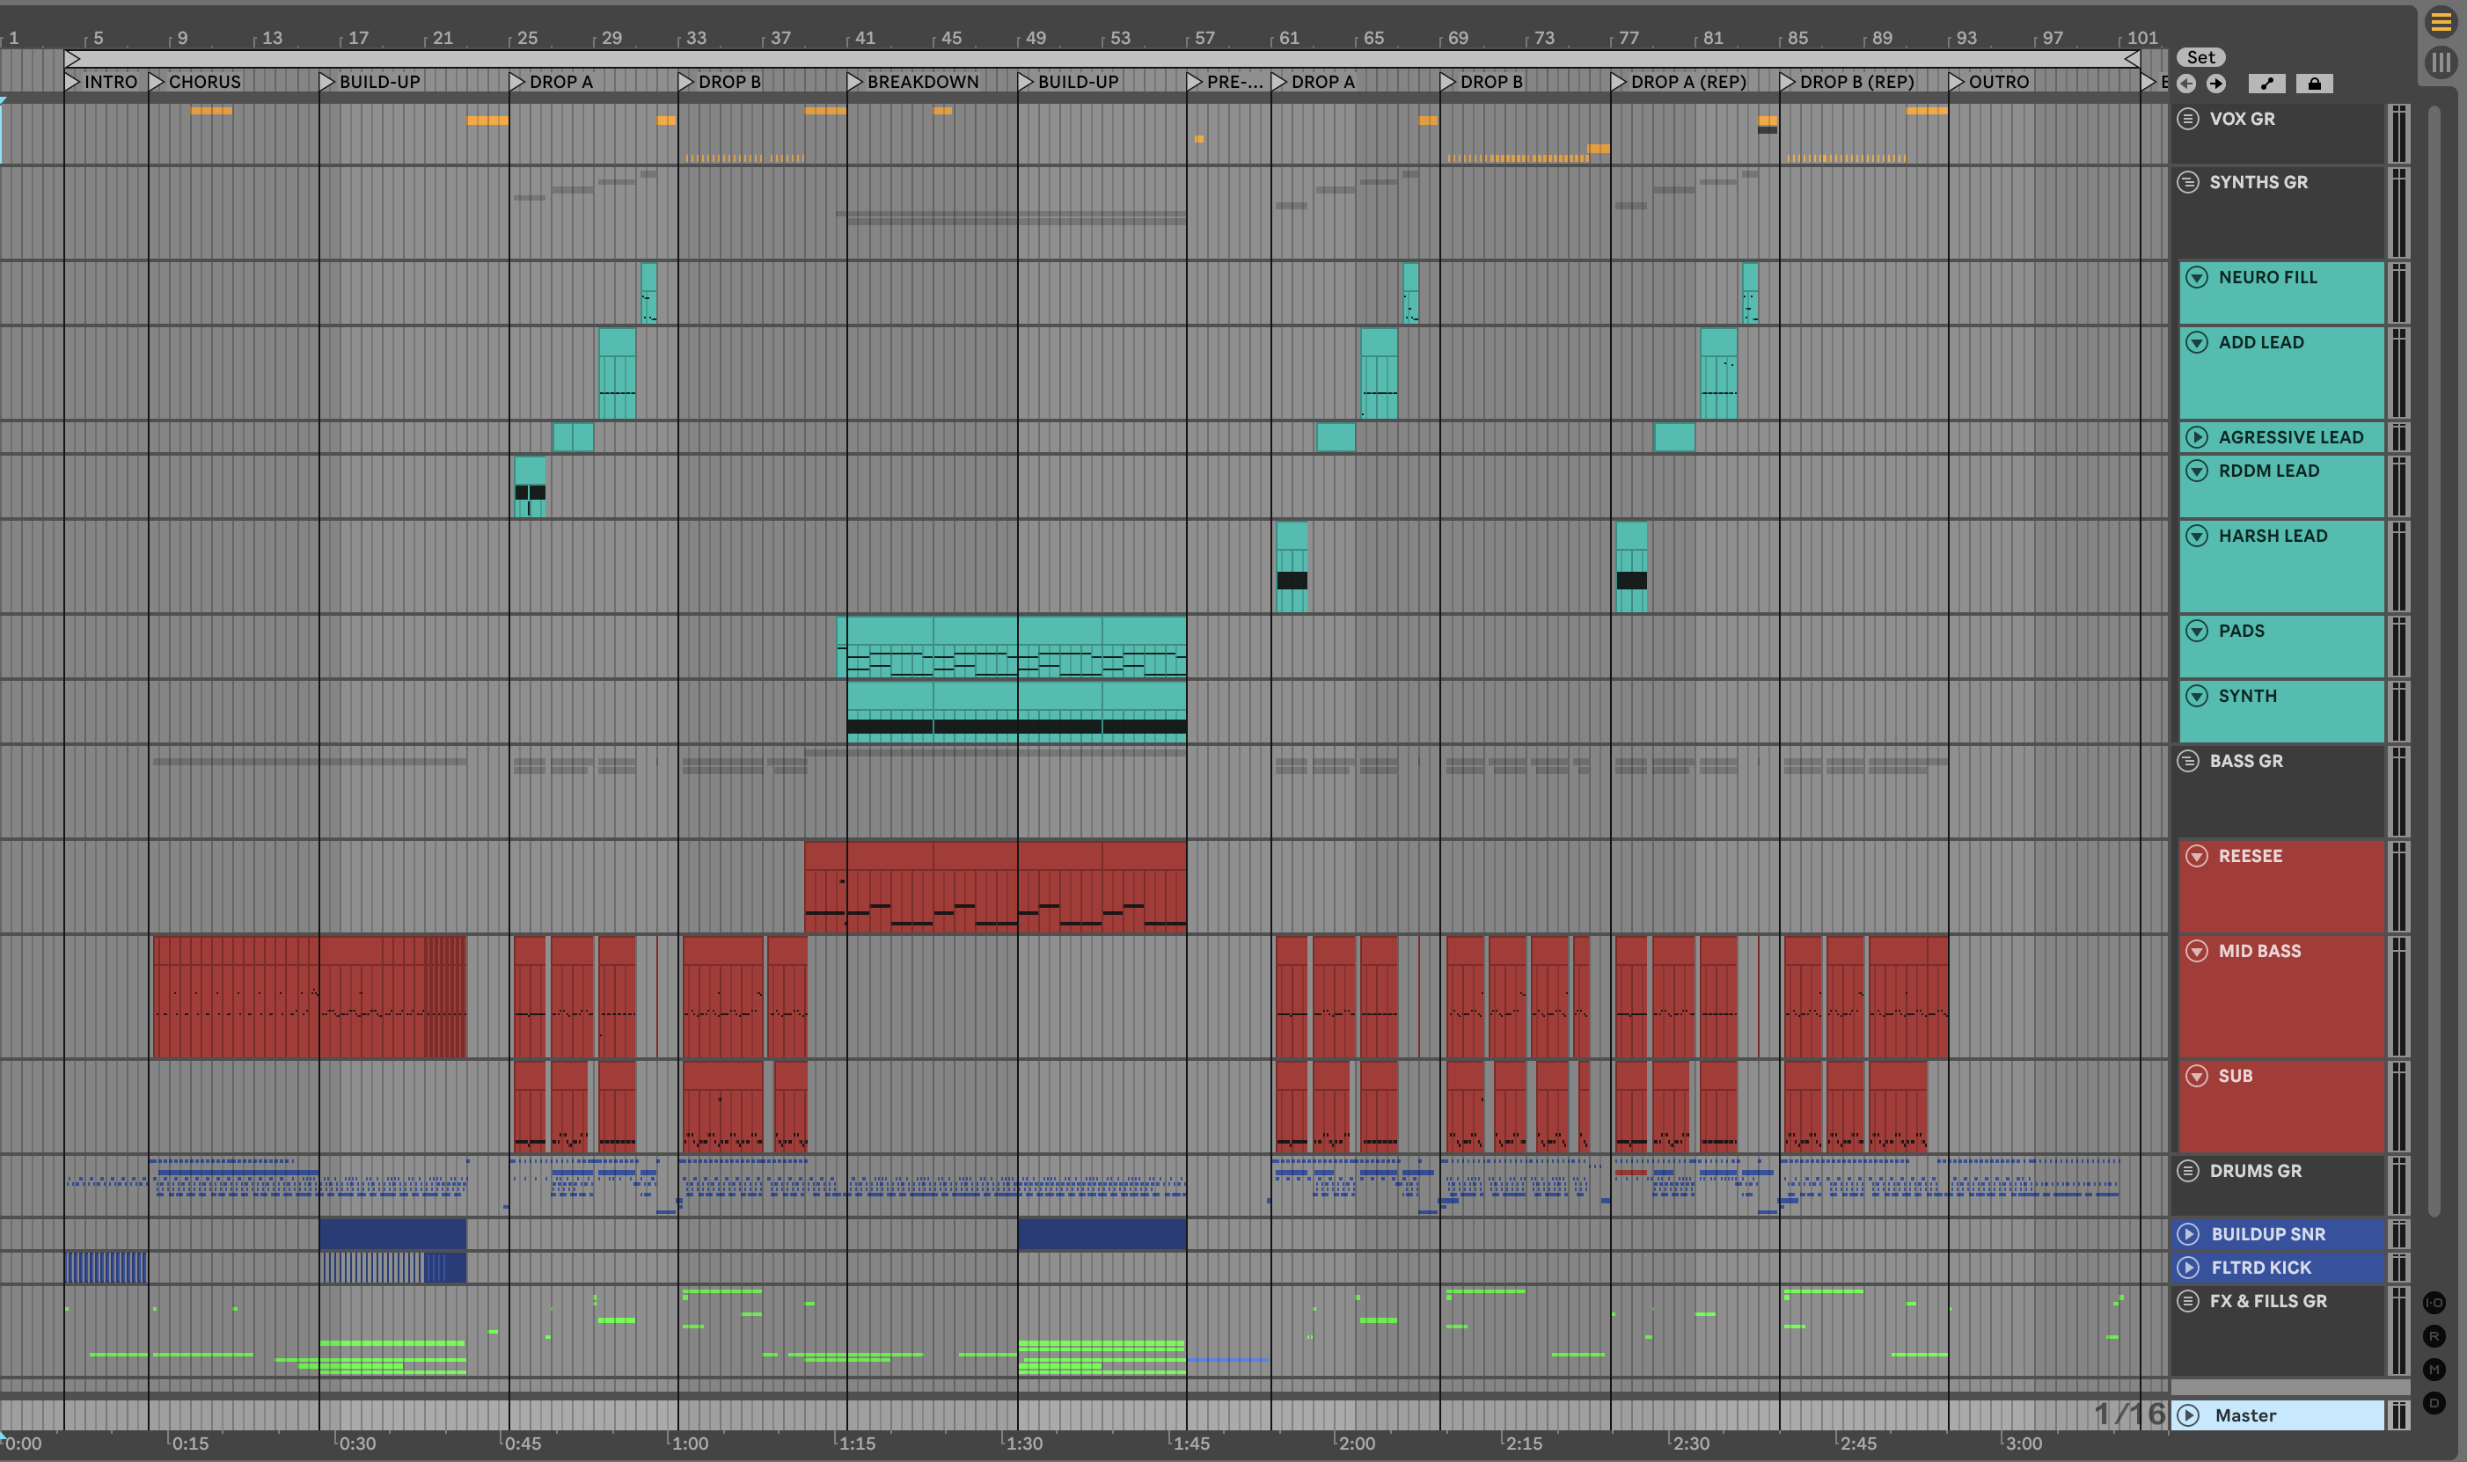This screenshot has width=2467, height=1462.
Task: Click the REESEE track name
Action: tap(2251, 857)
